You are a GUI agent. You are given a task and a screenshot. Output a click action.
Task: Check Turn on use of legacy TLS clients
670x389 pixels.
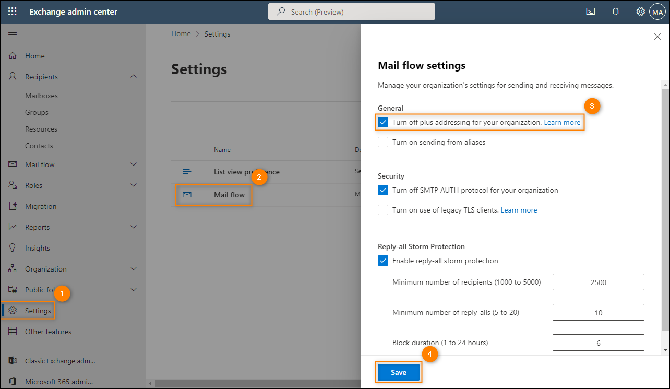pyautogui.click(x=383, y=210)
